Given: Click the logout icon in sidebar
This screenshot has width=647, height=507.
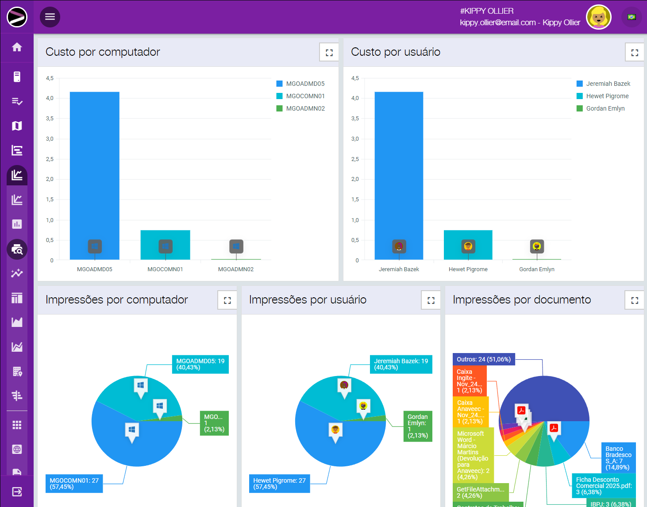Looking at the screenshot, I should tap(17, 492).
